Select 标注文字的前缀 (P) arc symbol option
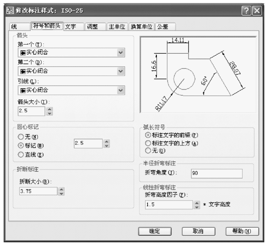267x245 pixels. point(172,135)
